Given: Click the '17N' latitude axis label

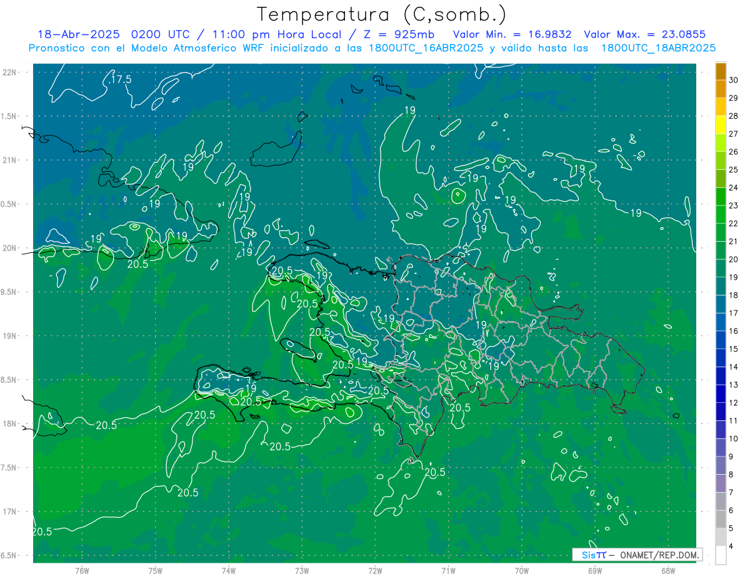Looking at the screenshot, I should (10, 512).
